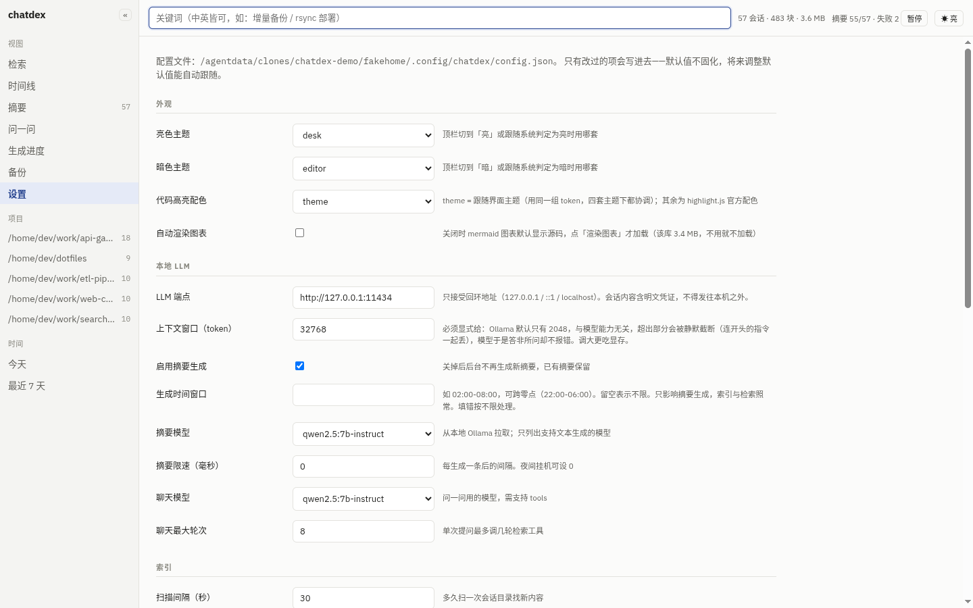Click the empty 生成时间窗口 field
This screenshot has width=973, height=608.
pos(364,395)
